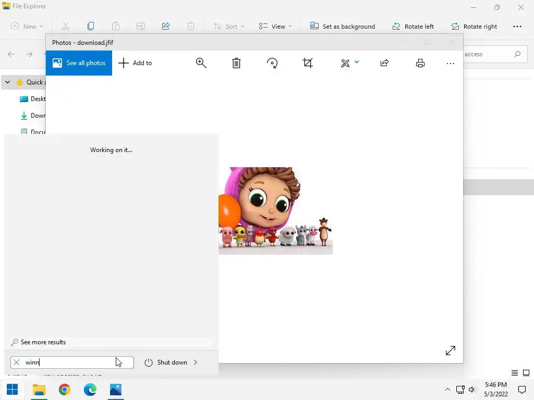The image size is (534, 400).
Task: Switch to details view in File Explorer
Action: tap(515, 373)
